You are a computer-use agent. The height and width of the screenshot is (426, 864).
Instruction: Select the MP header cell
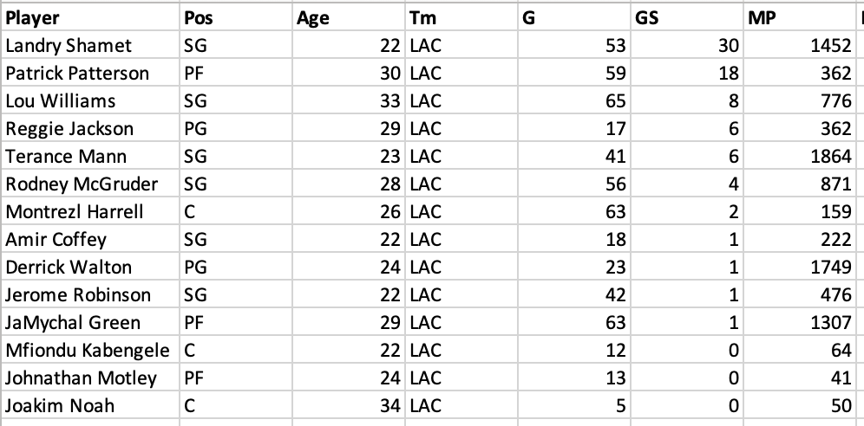pos(799,17)
